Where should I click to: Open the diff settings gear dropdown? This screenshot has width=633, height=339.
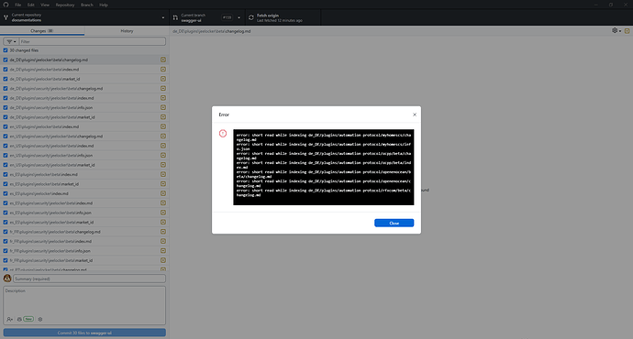616,30
